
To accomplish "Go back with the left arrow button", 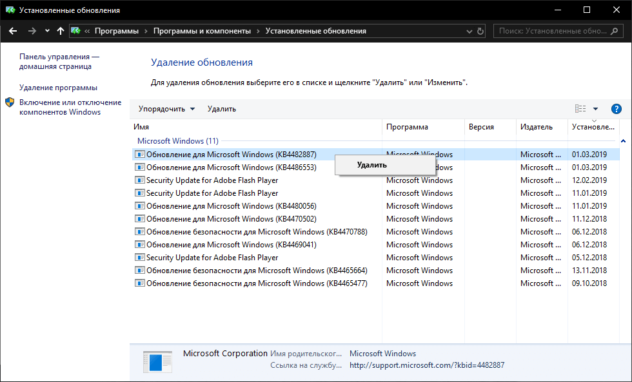I will coord(13,31).
